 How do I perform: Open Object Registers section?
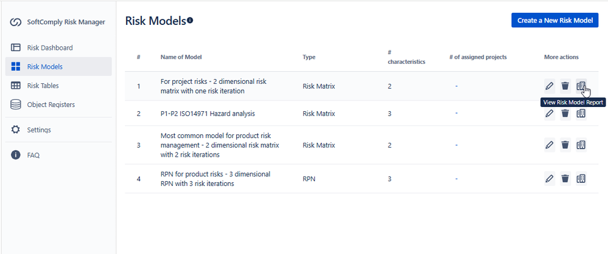[51, 105]
